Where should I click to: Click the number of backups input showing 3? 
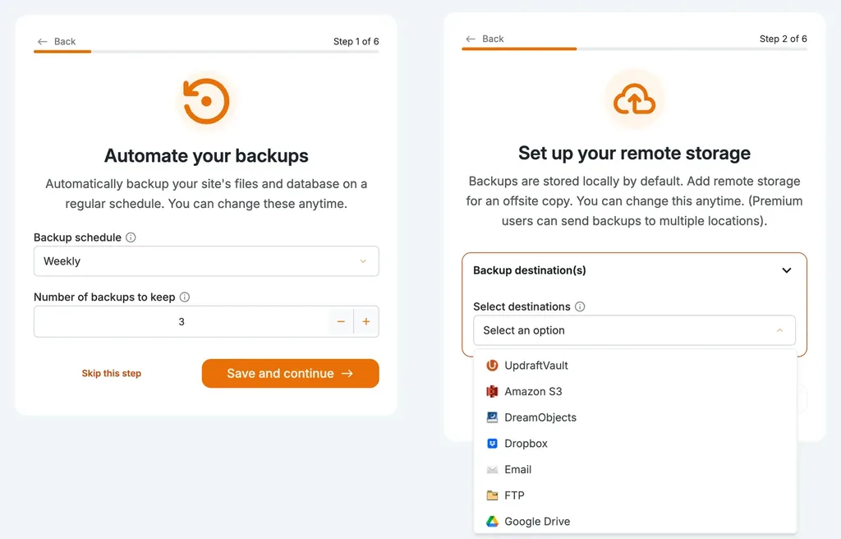182,321
